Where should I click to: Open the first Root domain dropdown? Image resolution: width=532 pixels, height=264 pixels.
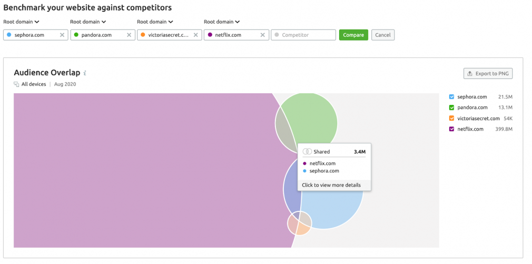(x=21, y=22)
